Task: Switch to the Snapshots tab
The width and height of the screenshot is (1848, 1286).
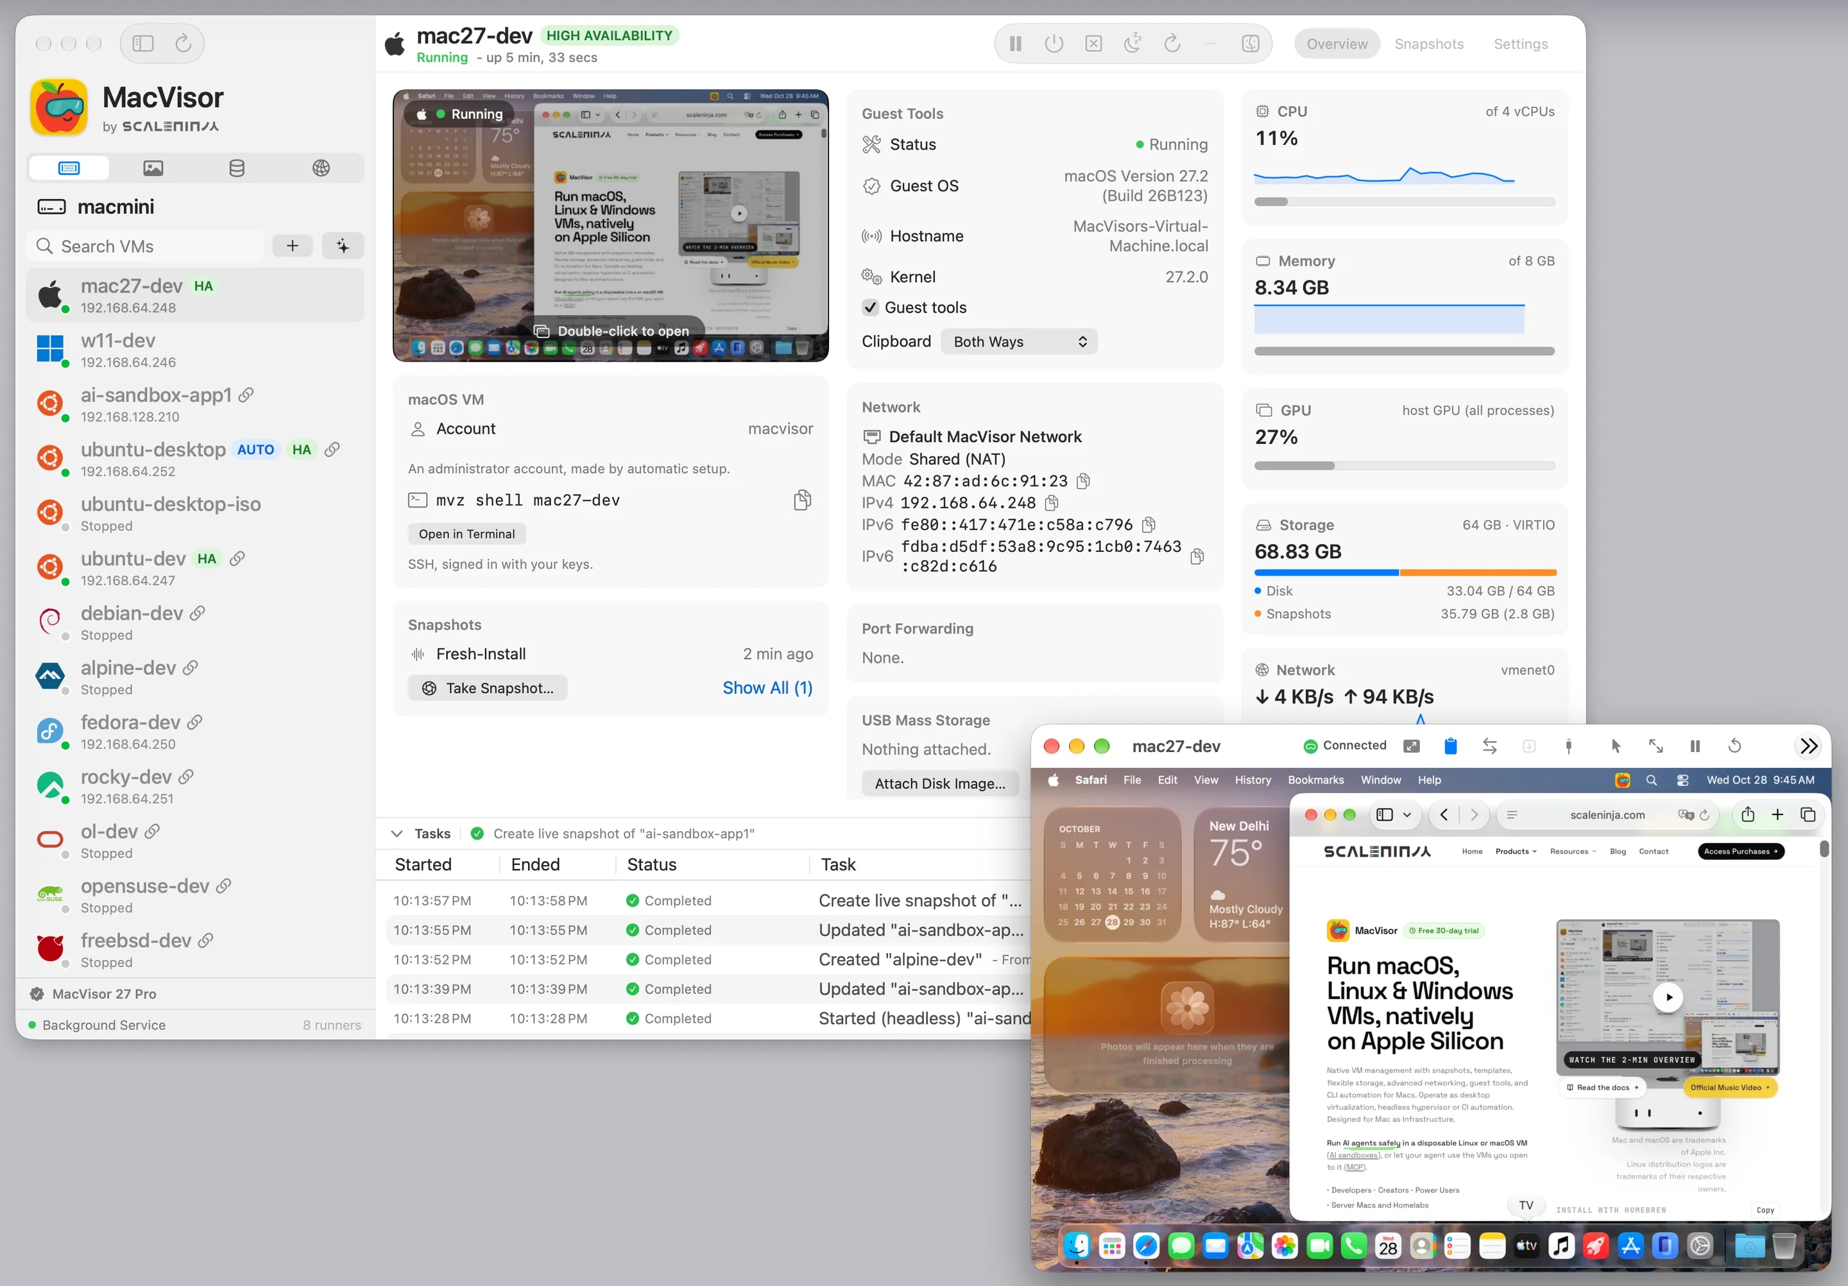Action: click(x=1428, y=44)
